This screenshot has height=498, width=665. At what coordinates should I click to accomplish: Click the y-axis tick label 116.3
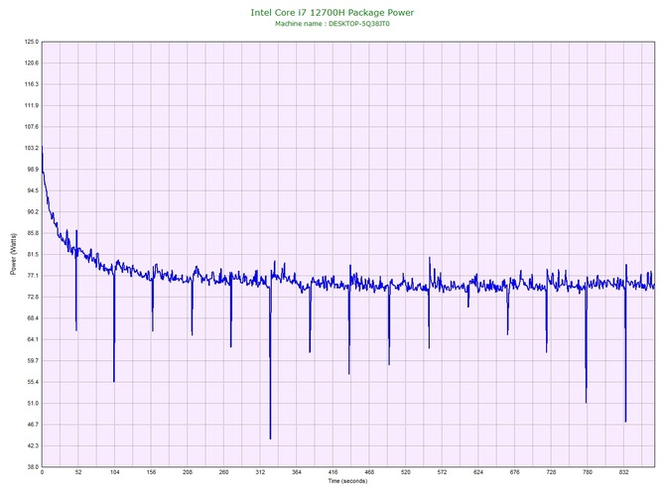click(33, 84)
